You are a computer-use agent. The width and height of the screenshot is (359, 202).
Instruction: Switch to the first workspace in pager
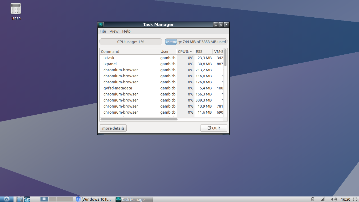point(44,199)
